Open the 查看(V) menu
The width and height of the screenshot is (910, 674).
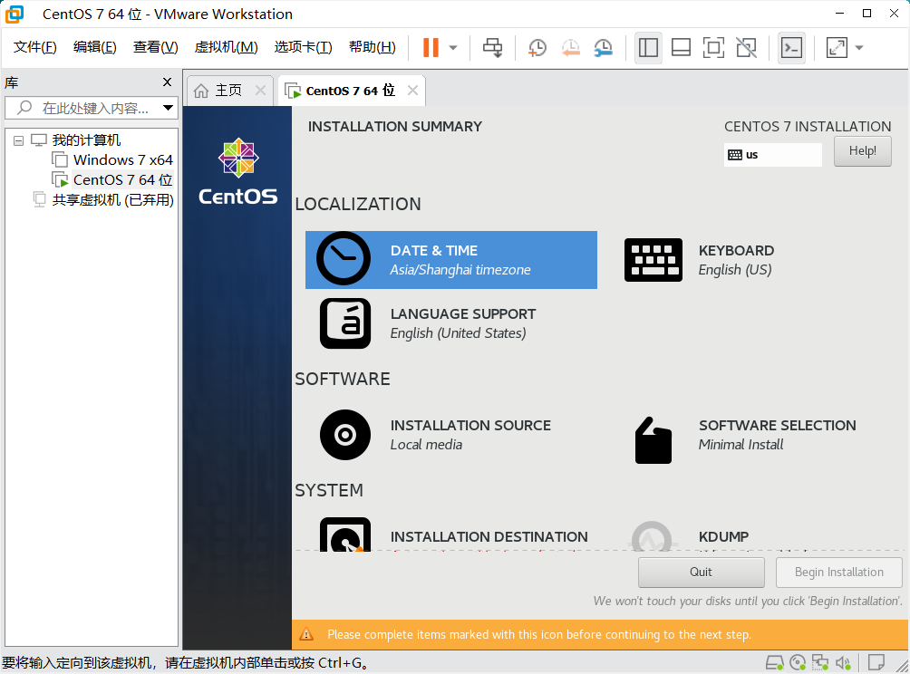[156, 47]
